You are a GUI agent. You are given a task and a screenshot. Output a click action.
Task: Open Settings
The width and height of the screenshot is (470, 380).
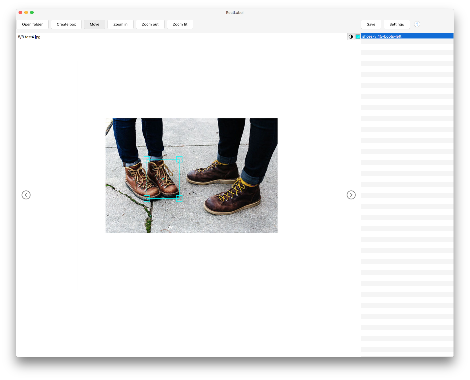click(397, 24)
